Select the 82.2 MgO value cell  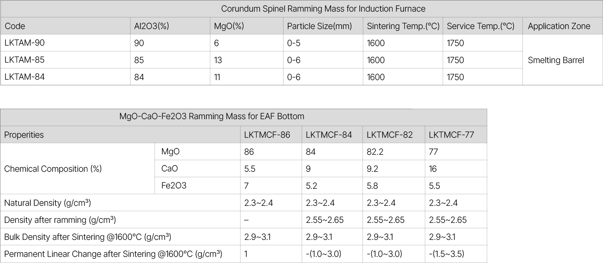pyautogui.click(x=376, y=152)
